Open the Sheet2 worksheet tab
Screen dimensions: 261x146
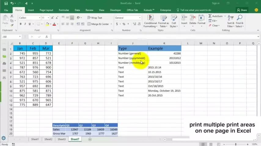(48, 139)
